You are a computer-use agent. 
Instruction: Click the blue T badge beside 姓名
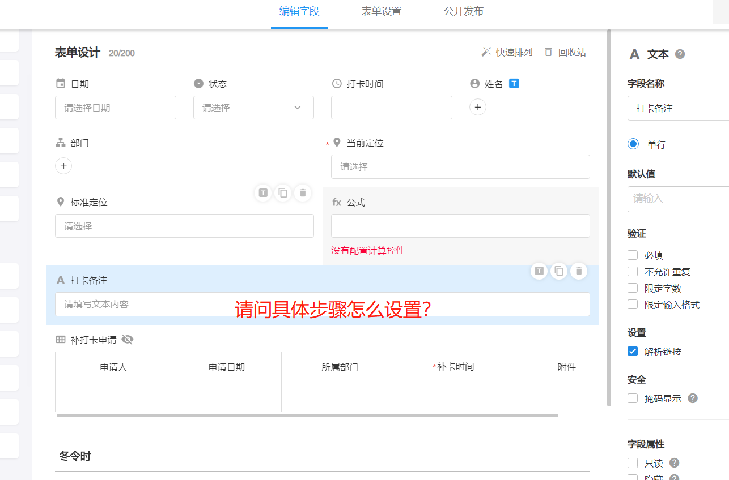point(514,84)
